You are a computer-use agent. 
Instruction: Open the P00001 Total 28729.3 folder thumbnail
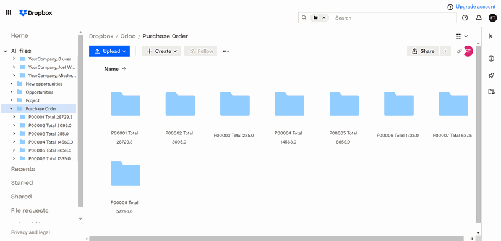point(126,104)
